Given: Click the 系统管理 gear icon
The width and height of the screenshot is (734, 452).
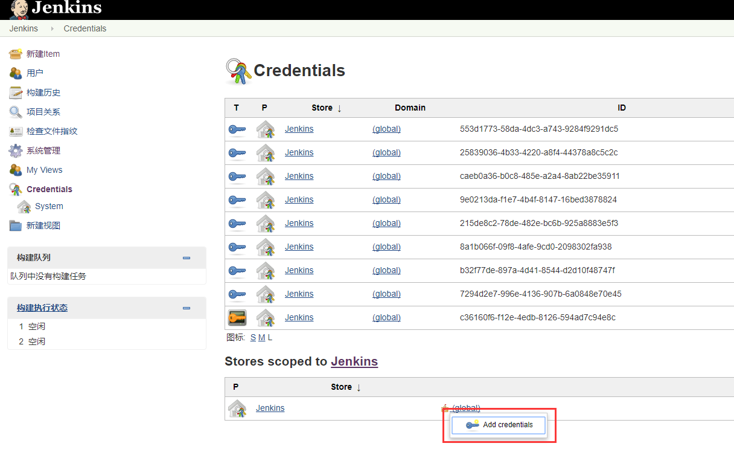Looking at the screenshot, I should pyautogui.click(x=16, y=150).
